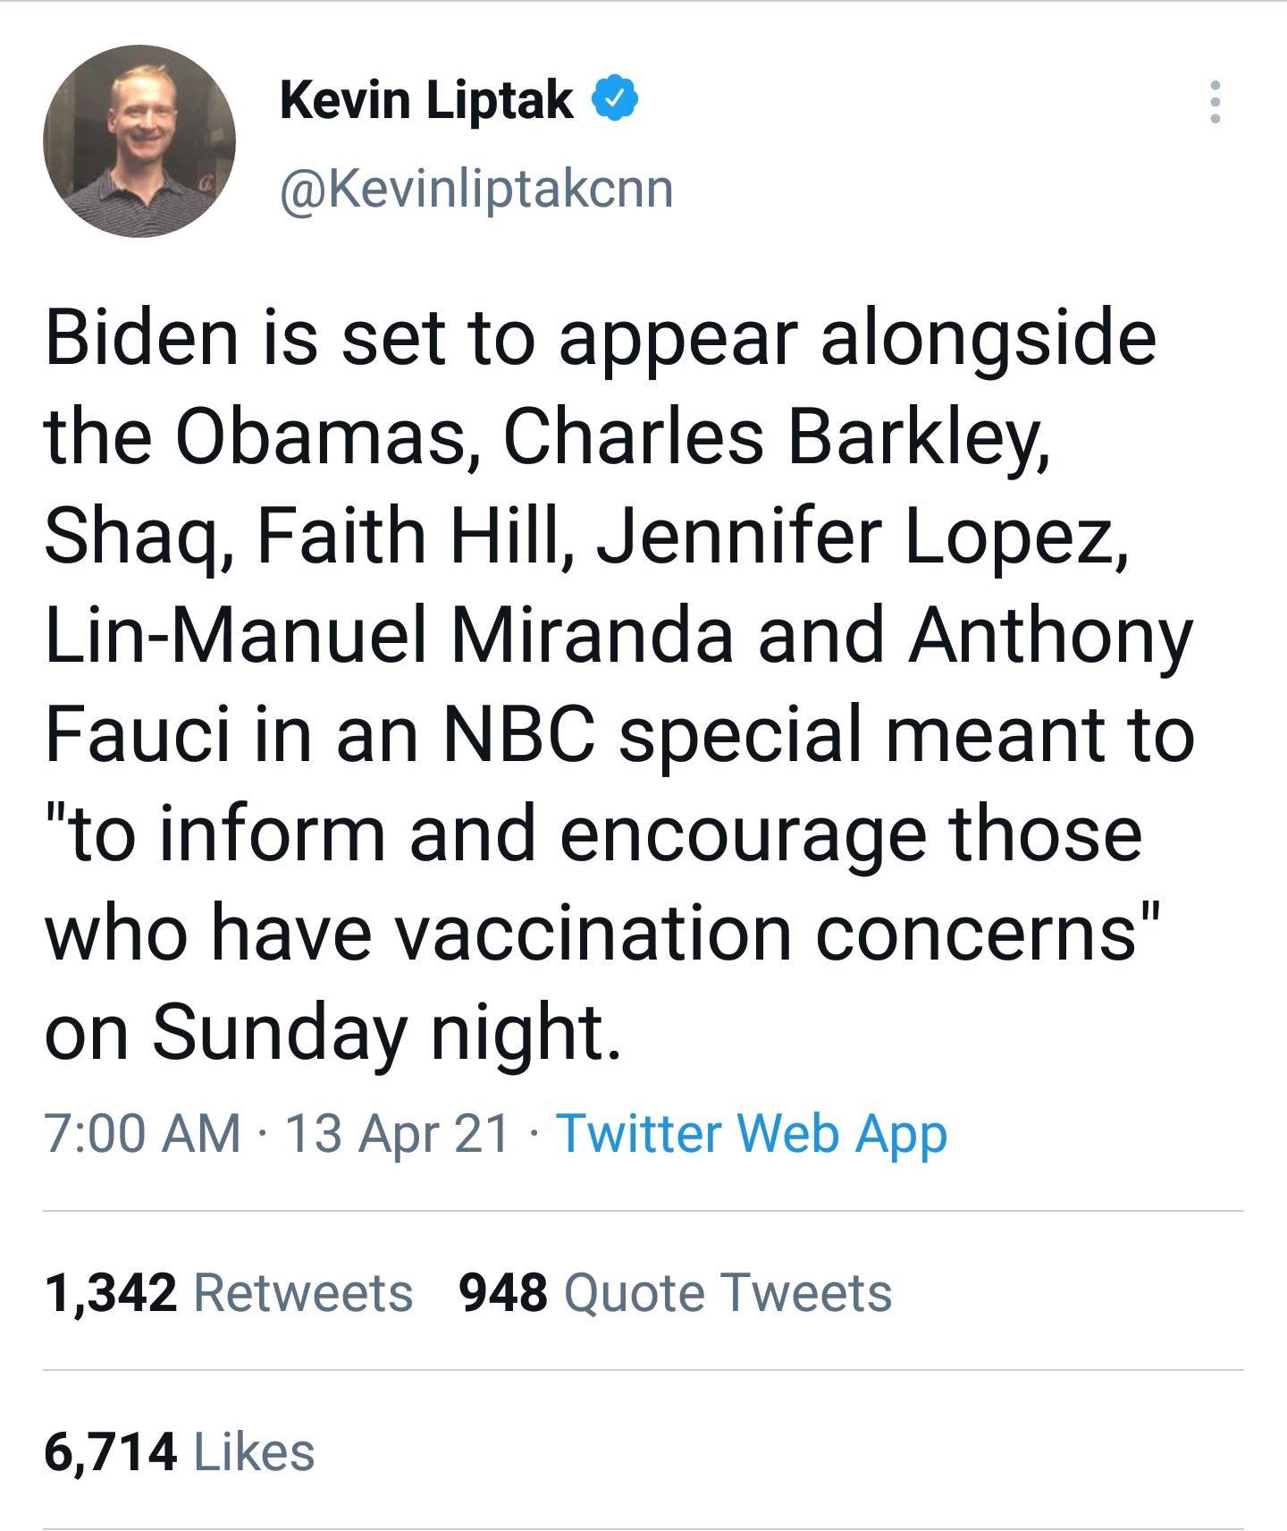The height and width of the screenshot is (1531, 1287).
Task: Click the display name Kevin Liptak
Action: click(426, 98)
